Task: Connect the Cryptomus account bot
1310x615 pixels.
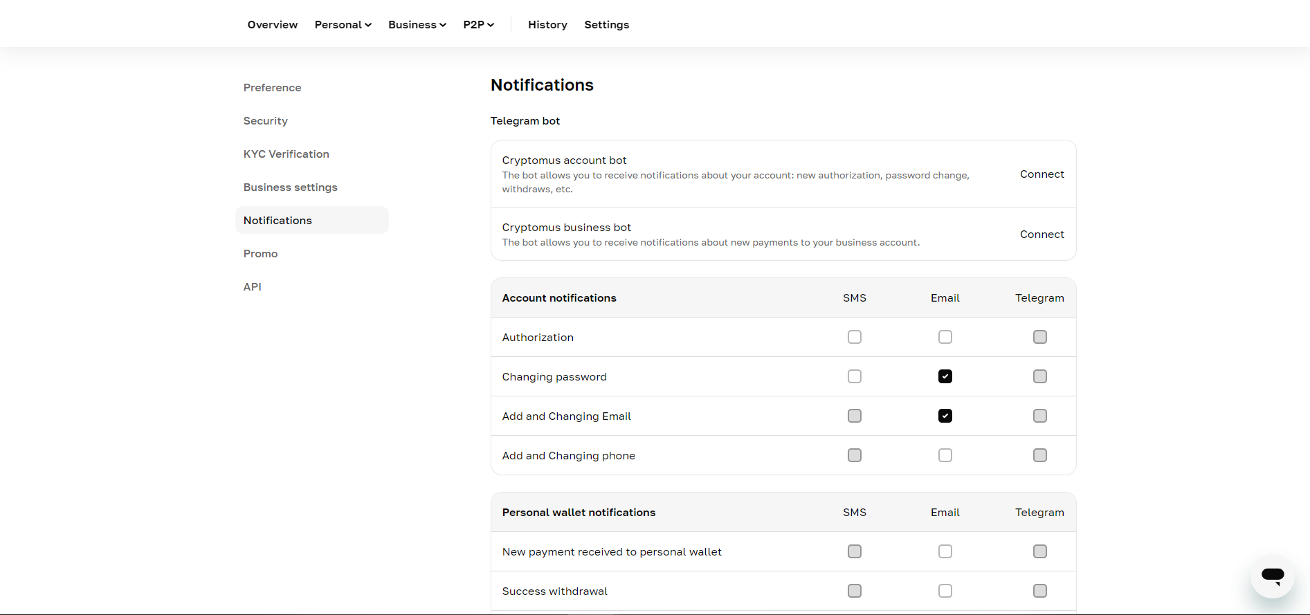Action: 1041,174
